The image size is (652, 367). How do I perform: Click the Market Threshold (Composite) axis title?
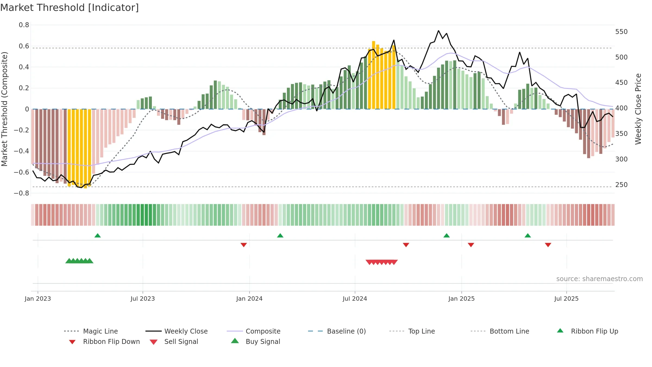point(4,109)
